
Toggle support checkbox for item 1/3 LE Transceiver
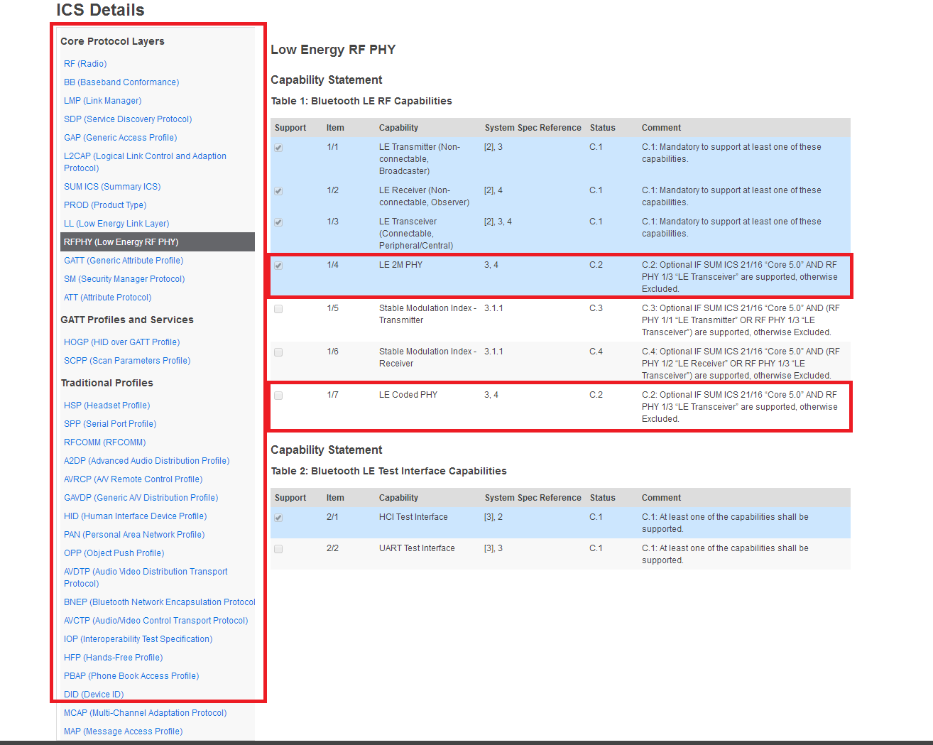pyautogui.click(x=278, y=222)
